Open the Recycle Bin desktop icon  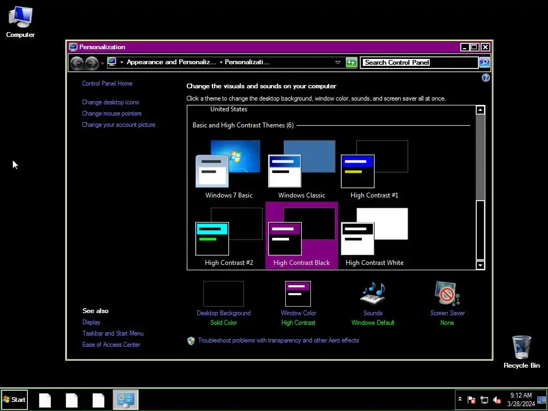pyautogui.click(x=521, y=352)
